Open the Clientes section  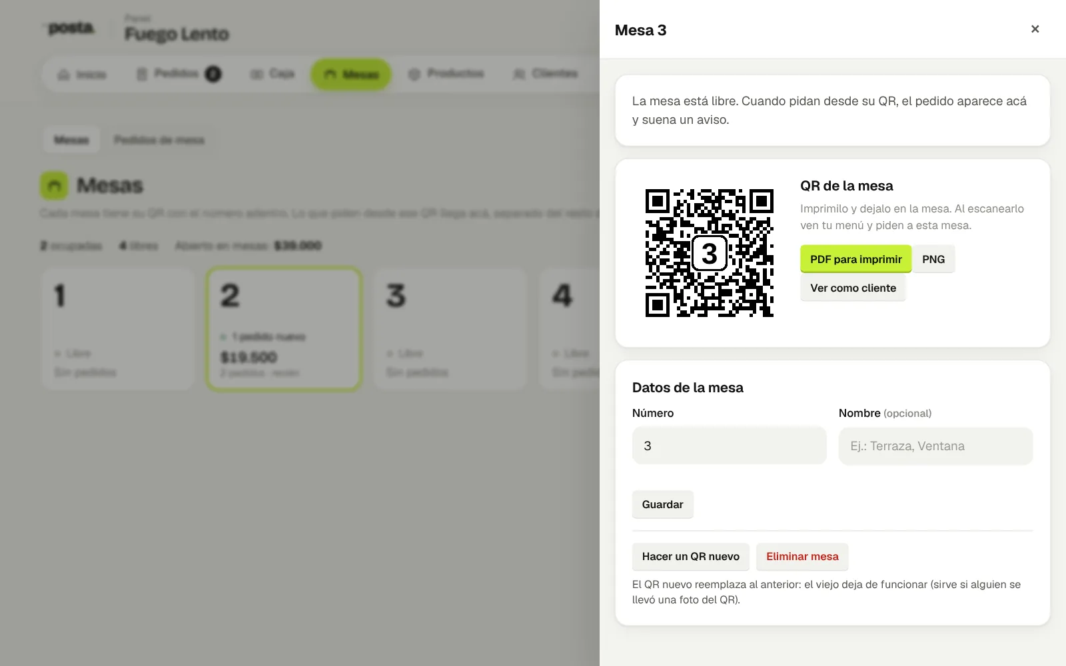point(546,74)
